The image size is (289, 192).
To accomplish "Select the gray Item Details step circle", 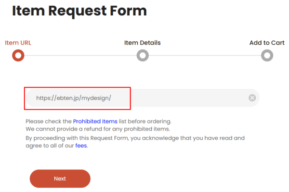I will 143,55.
